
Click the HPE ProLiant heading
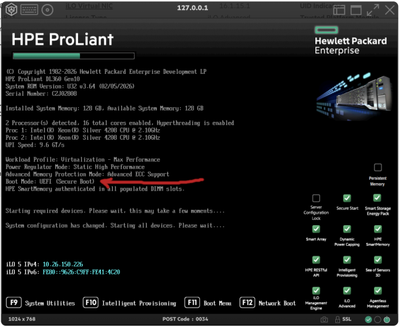(63, 39)
